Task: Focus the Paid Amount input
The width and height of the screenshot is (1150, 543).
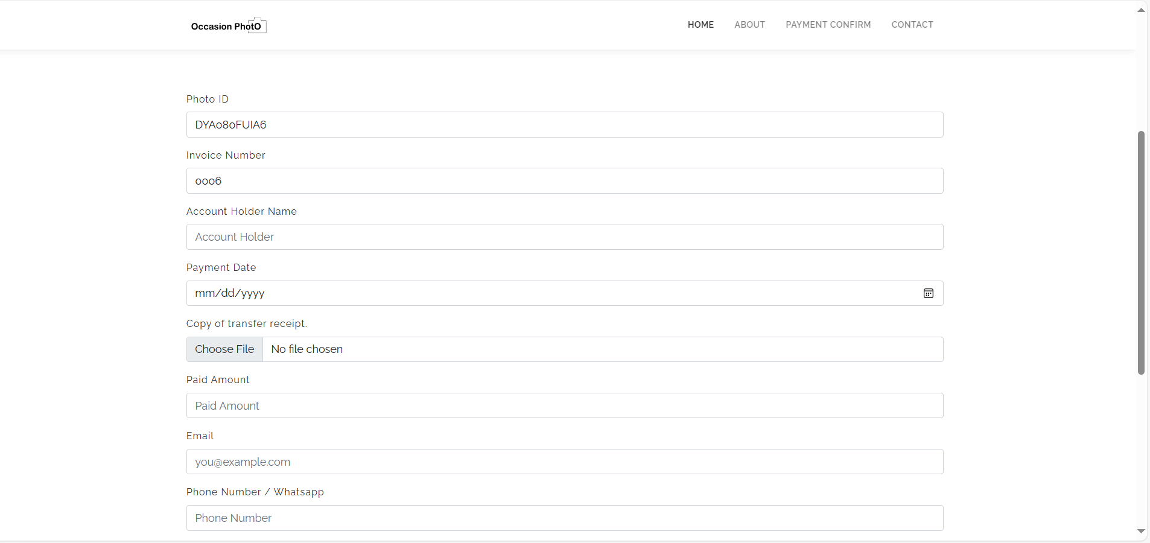Action: pos(564,405)
